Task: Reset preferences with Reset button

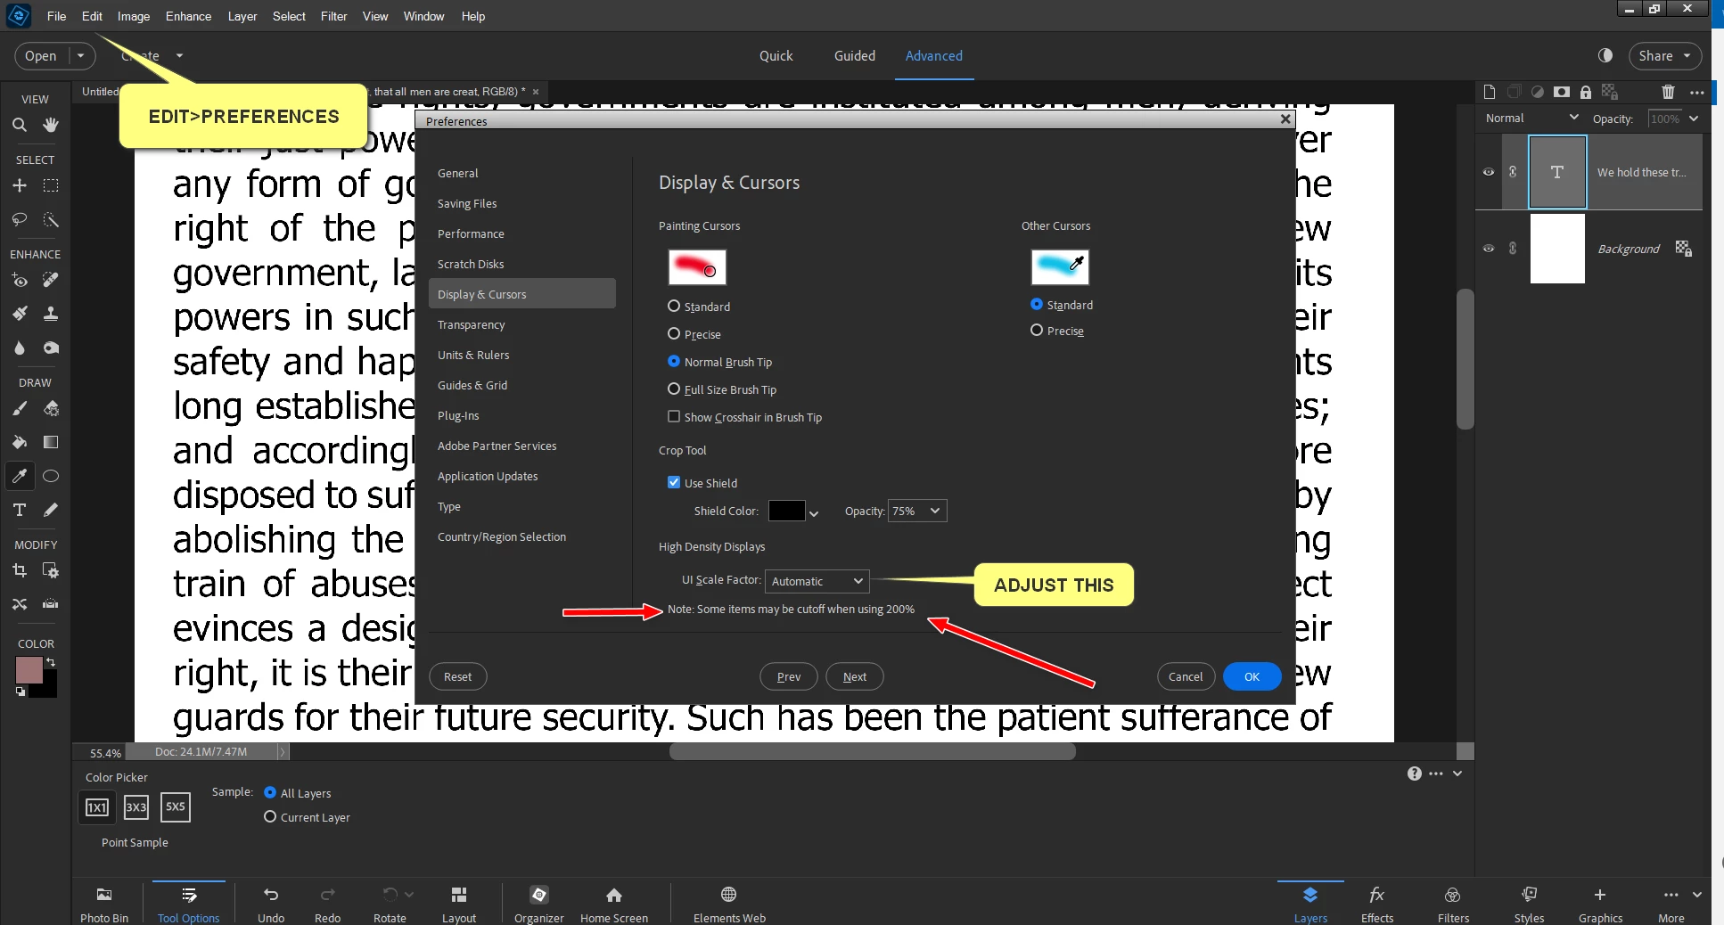Action: [x=458, y=676]
